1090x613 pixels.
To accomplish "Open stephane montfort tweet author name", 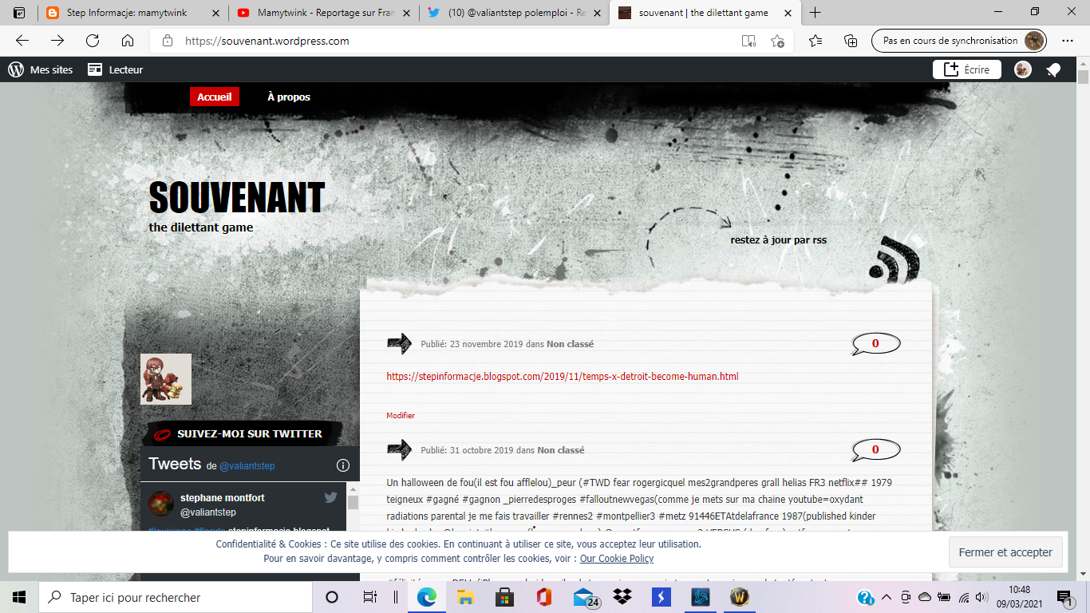I will [x=223, y=497].
